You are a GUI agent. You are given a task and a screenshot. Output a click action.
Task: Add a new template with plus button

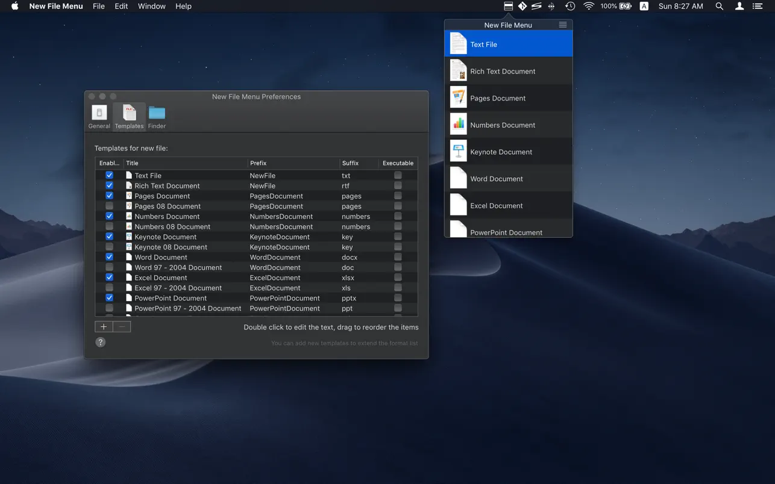point(104,326)
